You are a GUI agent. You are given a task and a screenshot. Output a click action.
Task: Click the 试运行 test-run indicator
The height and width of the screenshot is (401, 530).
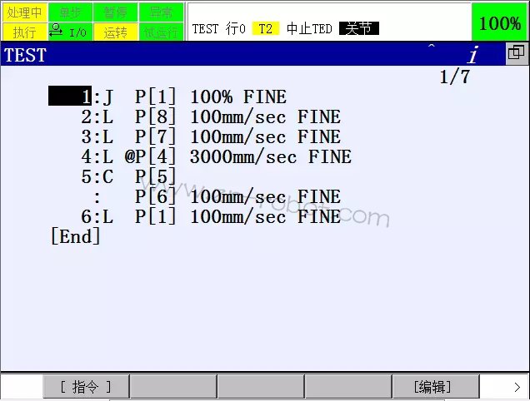click(161, 32)
